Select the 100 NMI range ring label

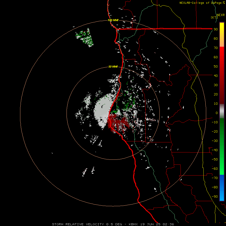coord(113,20)
